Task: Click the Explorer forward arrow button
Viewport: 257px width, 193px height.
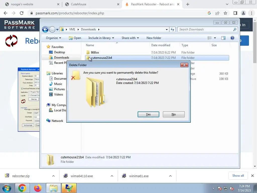Action: tap(52, 30)
